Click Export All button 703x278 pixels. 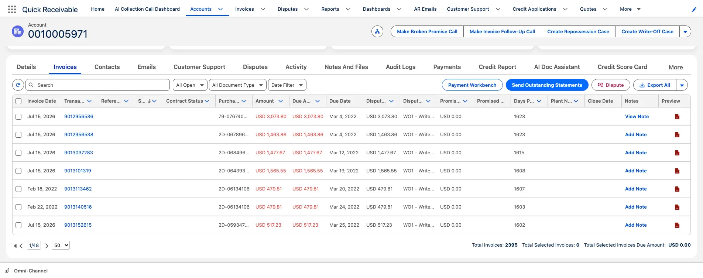point(655,85)
